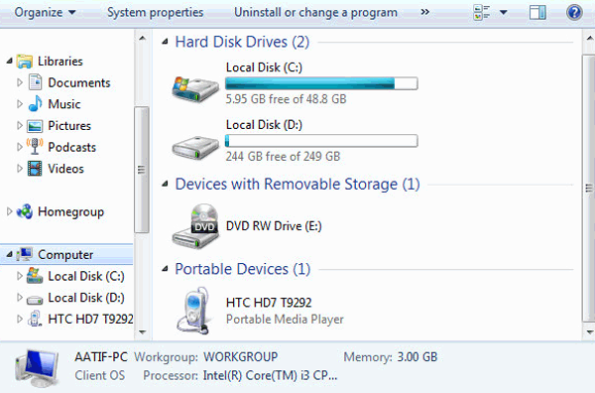Click System properties in the toolbar
595x393 pixels.
click(x=156, y=12)
